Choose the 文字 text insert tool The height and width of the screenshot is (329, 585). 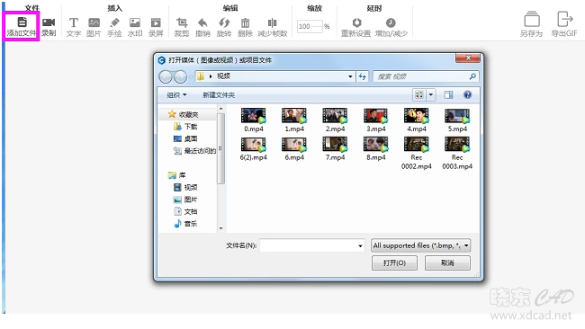pyautogui.click(x=74, y=22)
